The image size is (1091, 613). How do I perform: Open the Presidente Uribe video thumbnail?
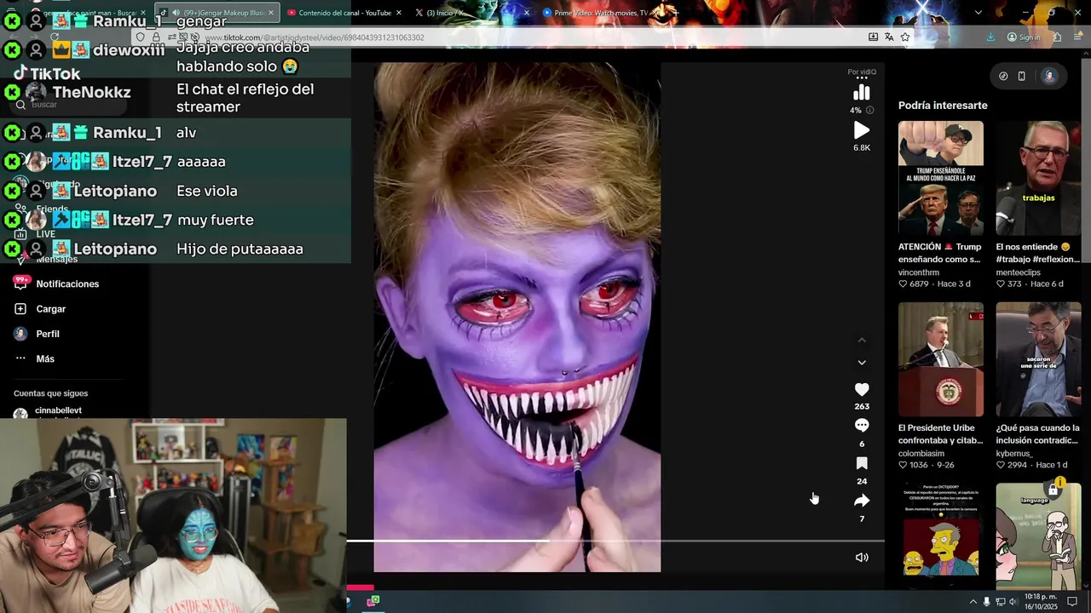(941, 359)
